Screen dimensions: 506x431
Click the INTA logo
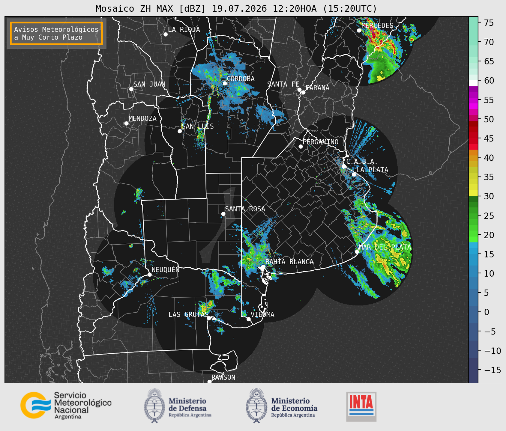pyautogui.click(x=361, y=406)
